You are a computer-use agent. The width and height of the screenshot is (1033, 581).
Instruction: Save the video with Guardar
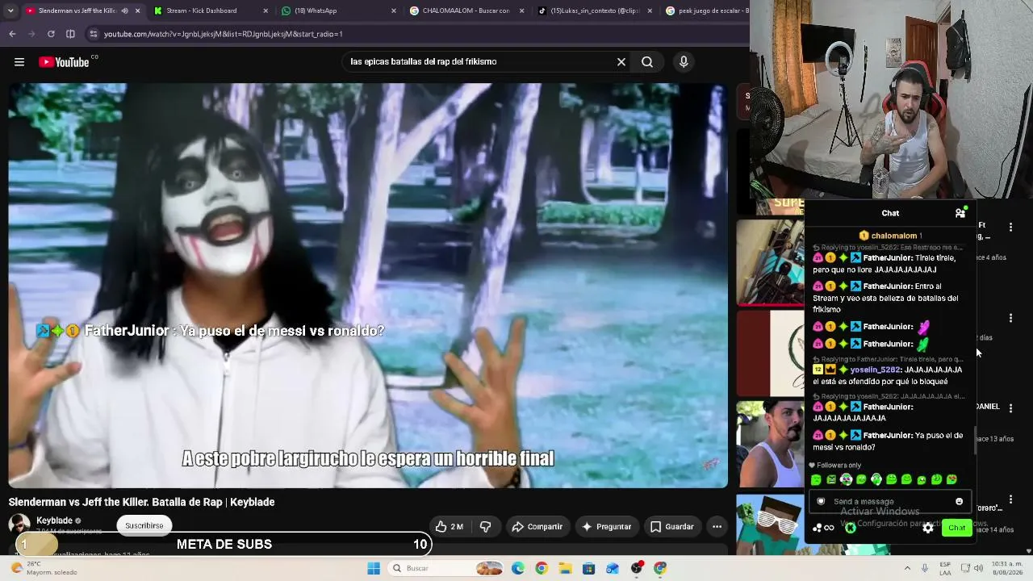coord(672,527)
